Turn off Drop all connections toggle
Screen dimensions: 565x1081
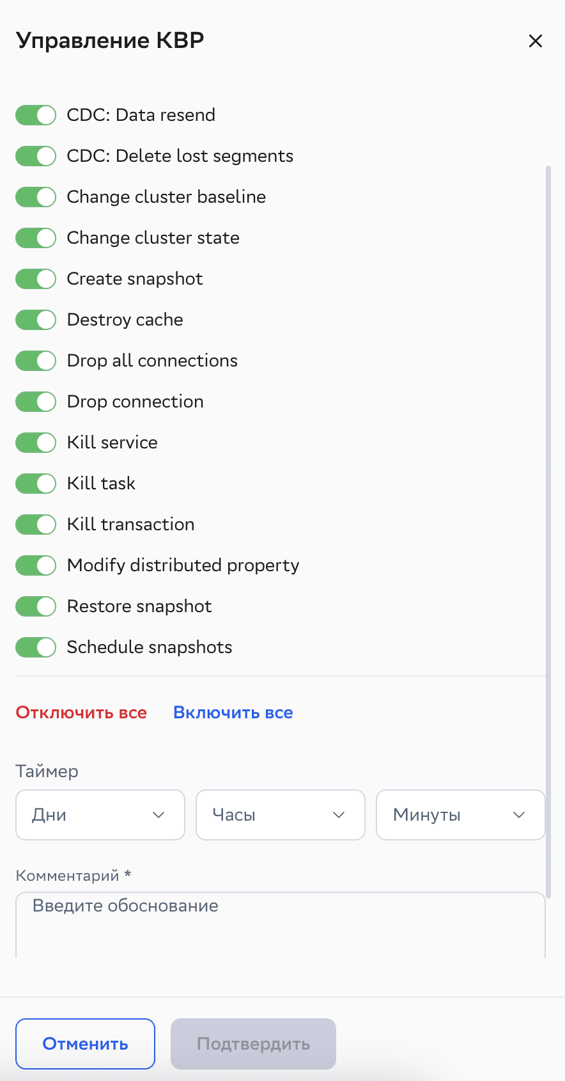point(36,361)
